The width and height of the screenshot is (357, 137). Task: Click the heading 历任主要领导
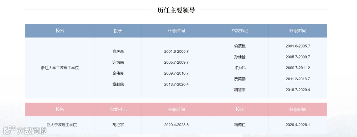(x=176, y=10)
